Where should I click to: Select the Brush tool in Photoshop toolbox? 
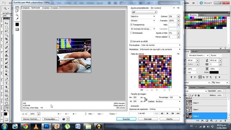[6, 51]
